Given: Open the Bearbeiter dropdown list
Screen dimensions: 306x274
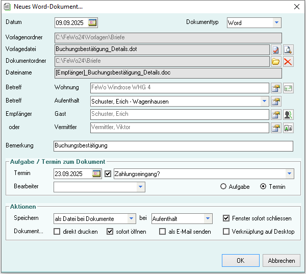Looking at the screenshot, I should [x=140, y=187].
